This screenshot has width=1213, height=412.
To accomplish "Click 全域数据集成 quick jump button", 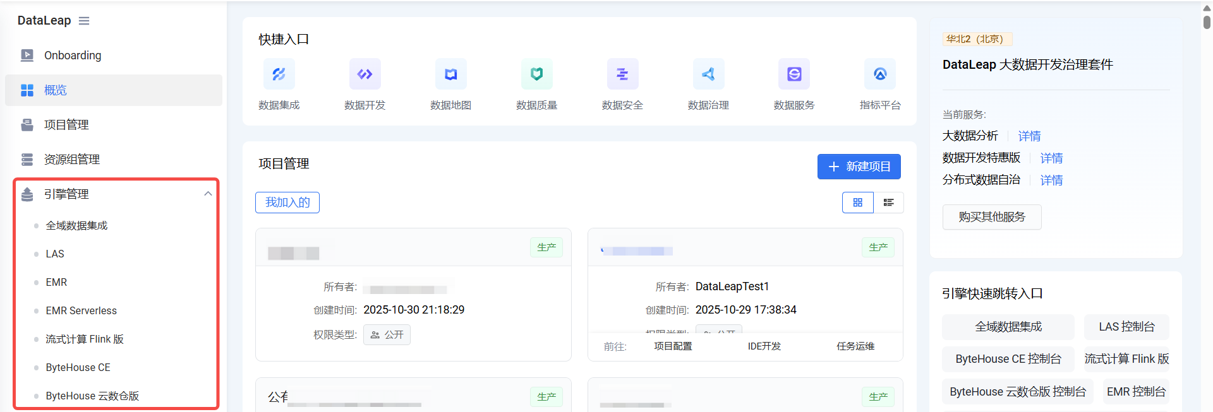I will coord(1008,327).
